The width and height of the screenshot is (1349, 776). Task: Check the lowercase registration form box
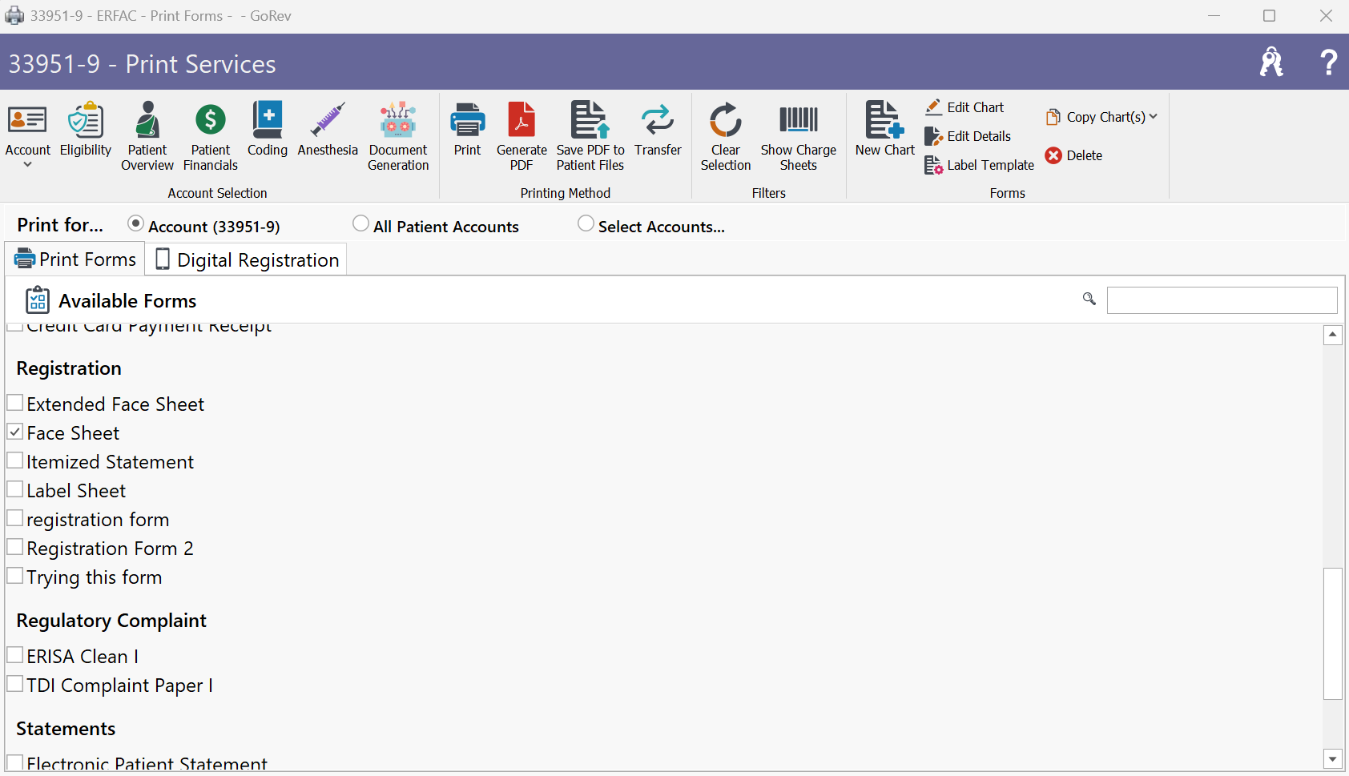click(14, 518)
